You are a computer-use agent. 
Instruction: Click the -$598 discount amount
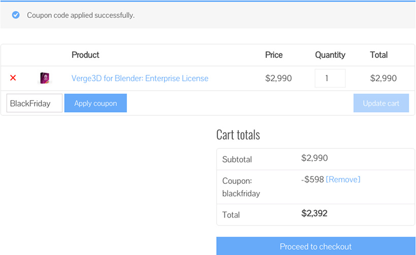coord(312,180)
